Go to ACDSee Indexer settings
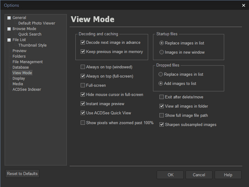Screen dimensions: 249x187 coord(27,90)
